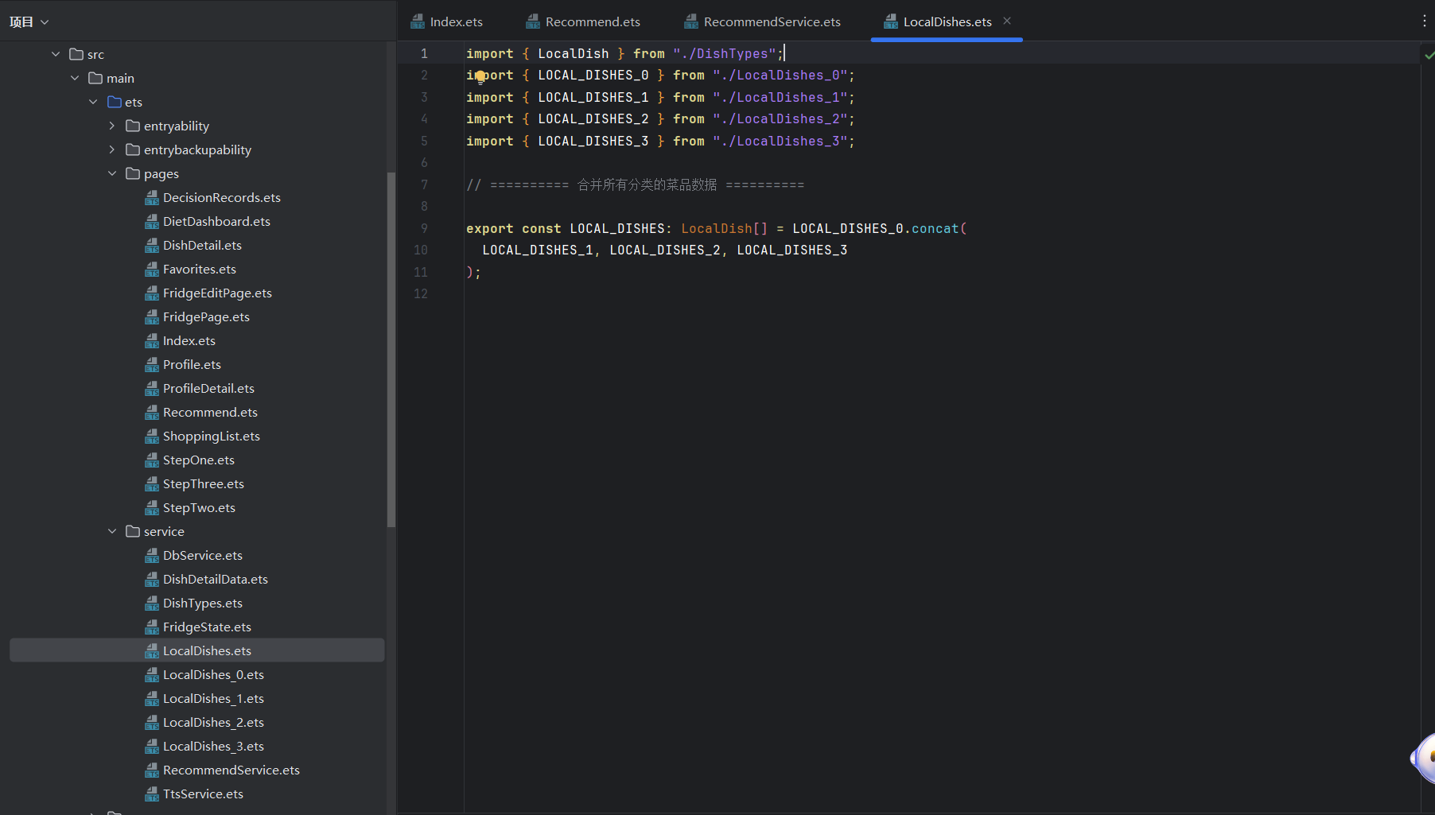The width and height of the screenshot is (1435, 815).
Task: Collapse the main folder
Action: click(x=75, y=78)
